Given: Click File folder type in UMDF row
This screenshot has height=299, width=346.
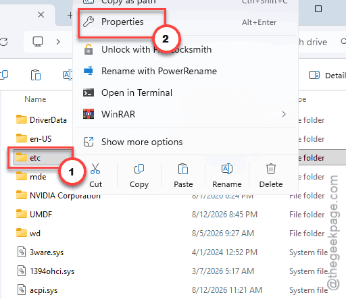Looking at the screenshot, I should click(x=307, y=215).
